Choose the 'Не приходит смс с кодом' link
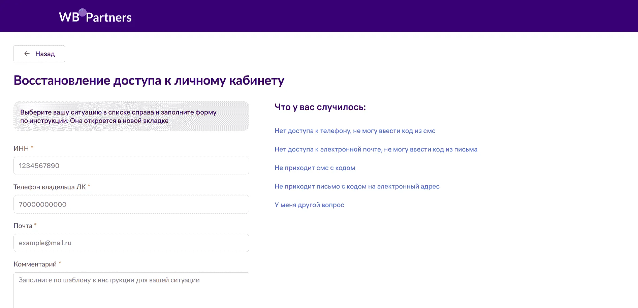The image size is (638, 308). (315, 168)
